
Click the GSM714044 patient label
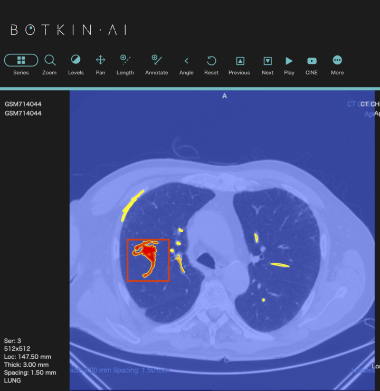[x=23, y=104]
